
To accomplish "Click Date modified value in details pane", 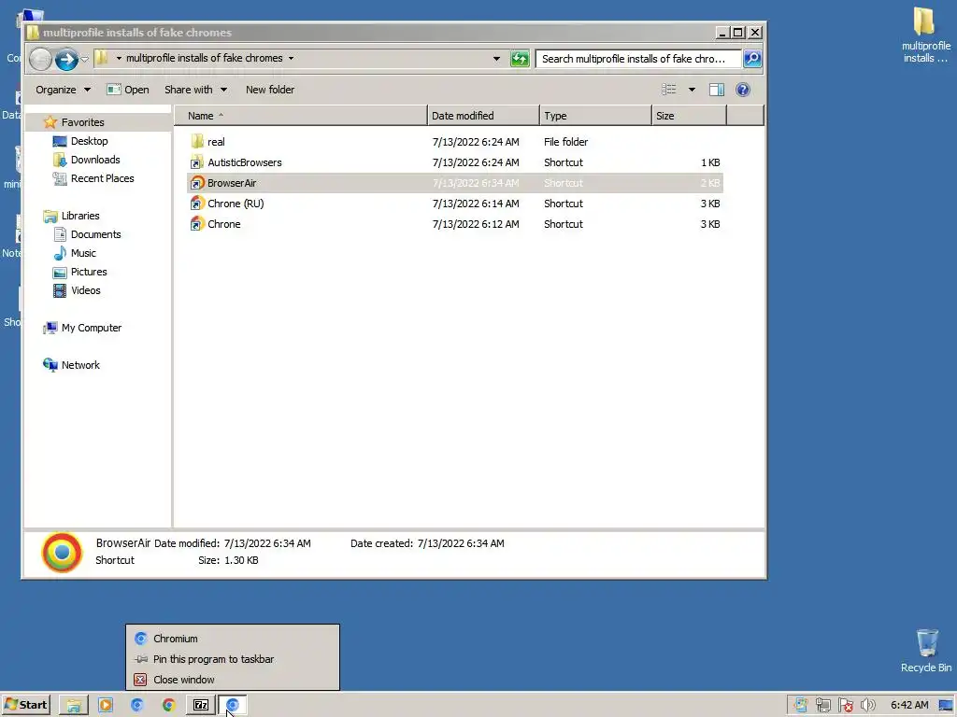I will pos(267,543).
